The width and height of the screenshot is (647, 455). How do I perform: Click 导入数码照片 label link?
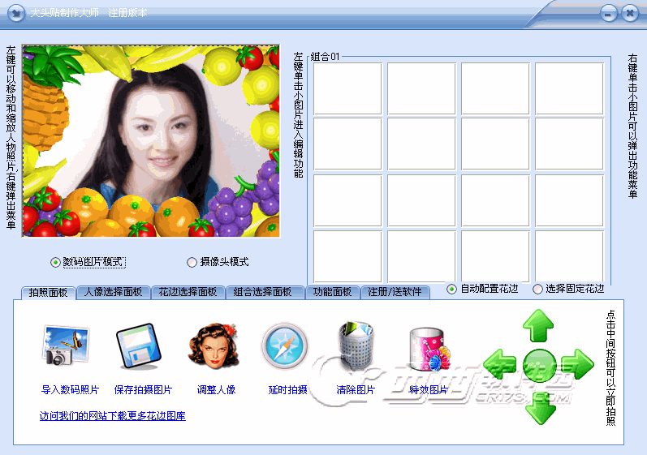click(70, 390)
